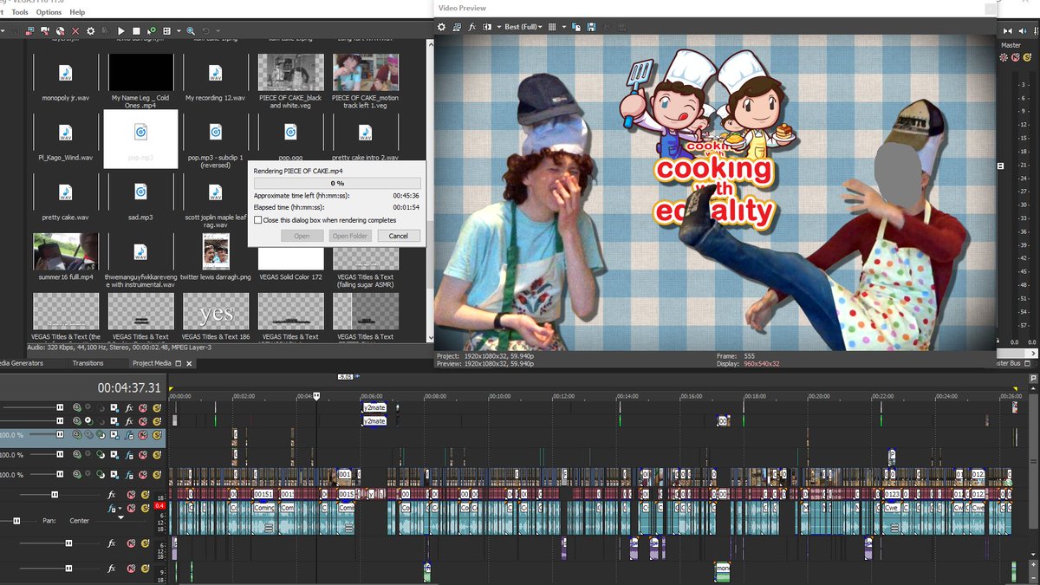Solo the audio track with Pan Center
Image resolution: width=1040 pixels, height=585 pixels.
(145, 508)
